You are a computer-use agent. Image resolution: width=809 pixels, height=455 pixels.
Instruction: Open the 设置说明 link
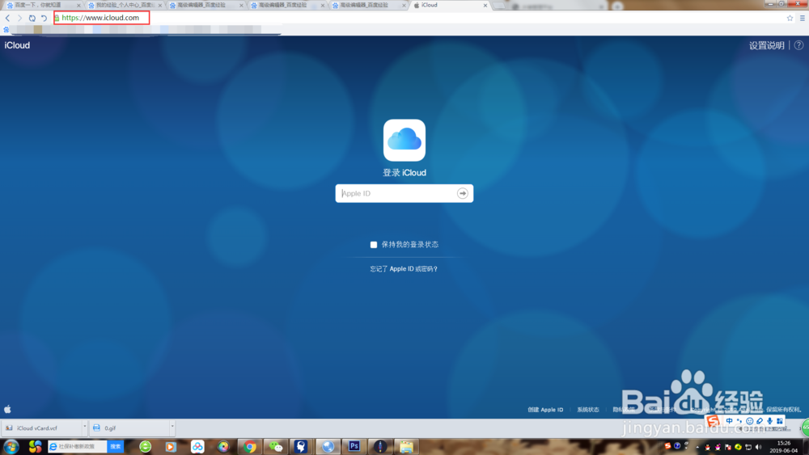click(766, 45)
